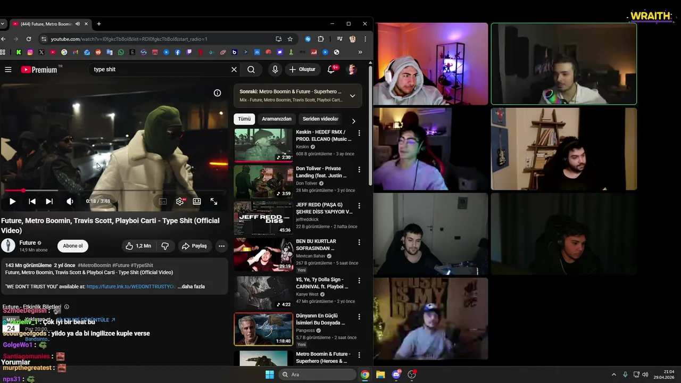Dislike the video with thumbs-down

point(165,246)
